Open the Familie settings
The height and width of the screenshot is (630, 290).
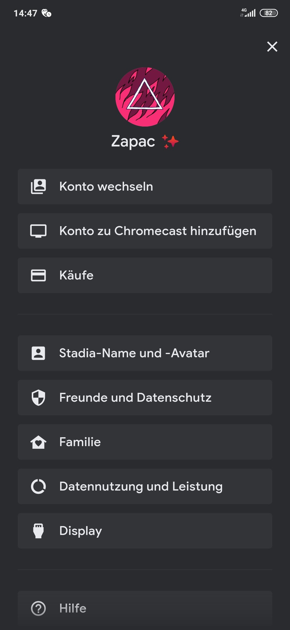click(x=80, y=442)
